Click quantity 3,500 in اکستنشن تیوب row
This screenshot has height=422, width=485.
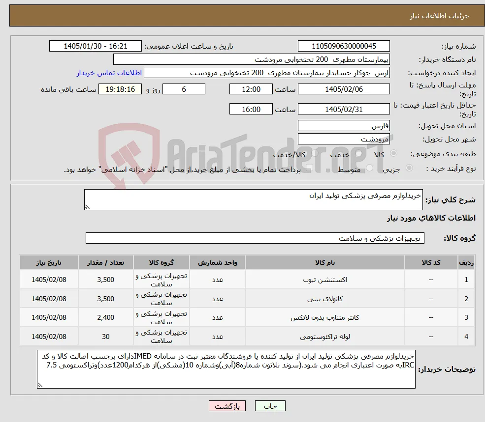pyautogui.click(x=105, y=280)
